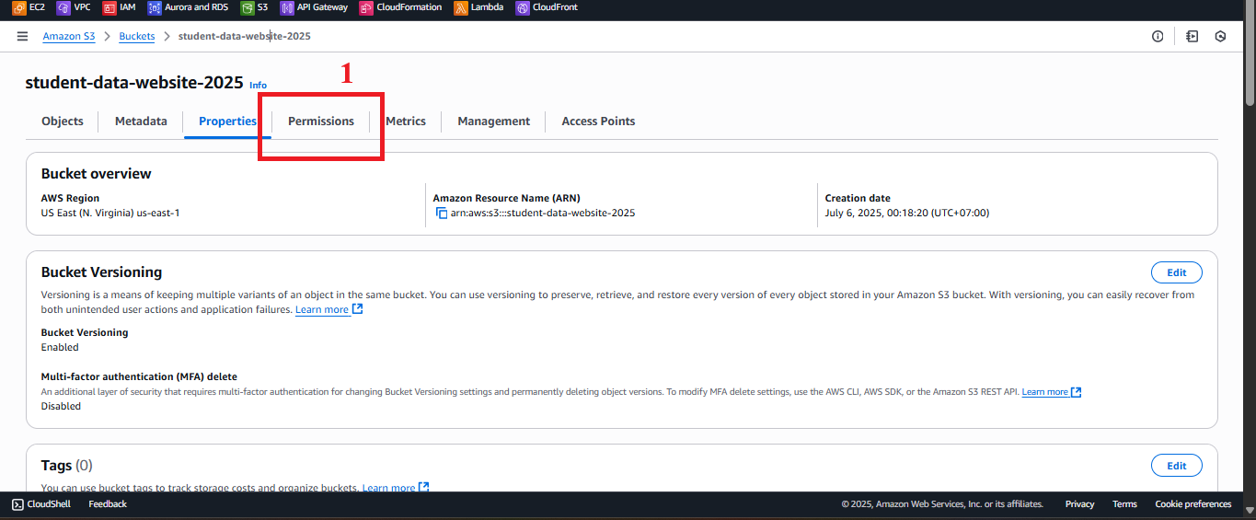1256x520 pixels.
Task: Click the student-data-website-2025 page title
Action: tap(134, 82)
